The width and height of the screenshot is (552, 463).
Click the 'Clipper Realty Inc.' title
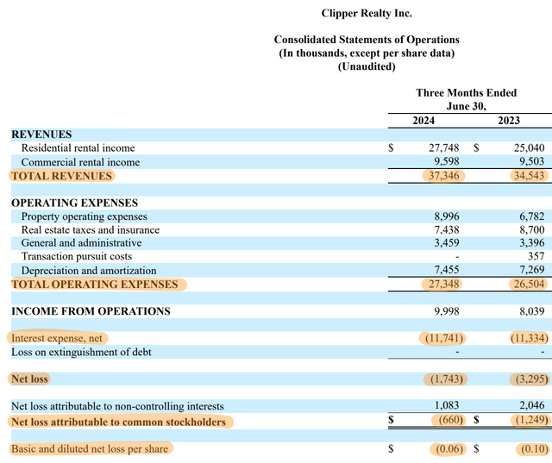tap(367, 14)
